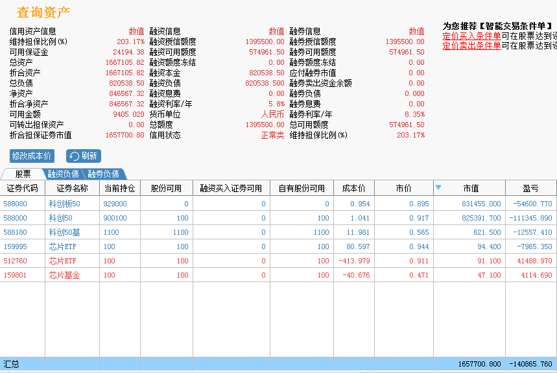The height and width of the screenshot is (373, 557).
Task: Switch to the 融资负债 tab
Action: [x=64, y=174]
